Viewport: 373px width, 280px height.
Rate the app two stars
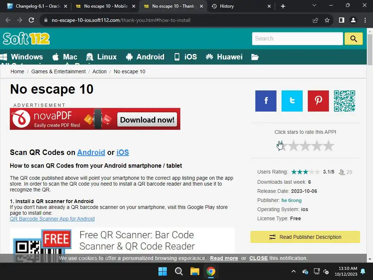tap(293, 145)
